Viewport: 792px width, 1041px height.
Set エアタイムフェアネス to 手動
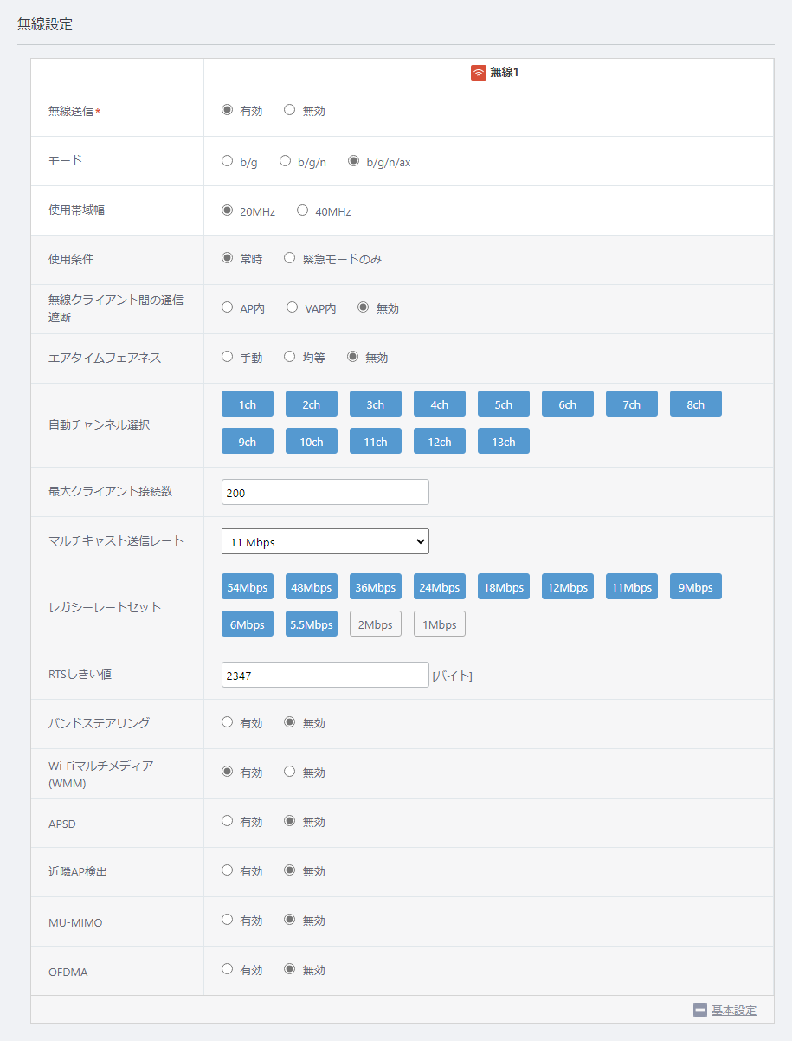(x=228, y=357)
